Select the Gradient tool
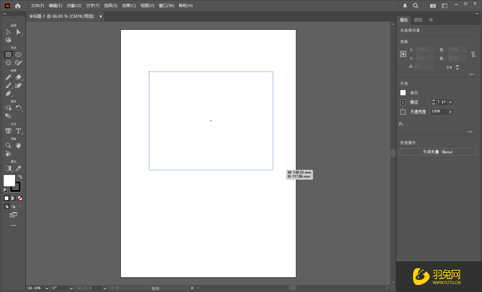Image resolution: width=482 pixels, height=292 pixels. (8, 168)
